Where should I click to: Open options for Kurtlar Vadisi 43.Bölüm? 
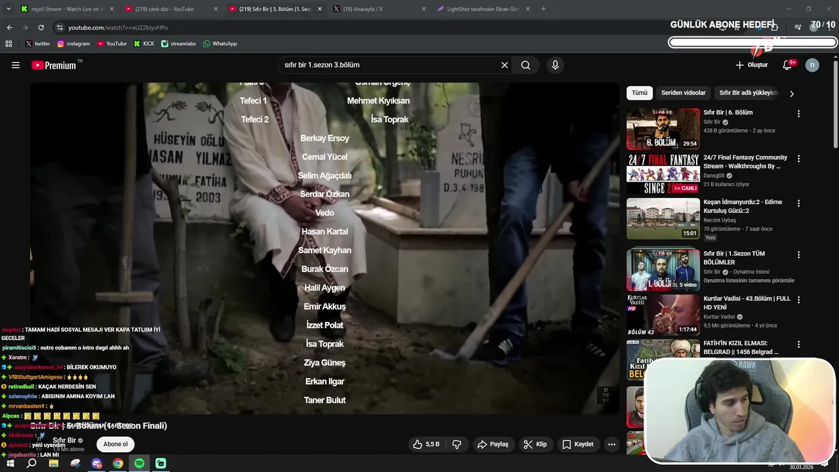(x=798, y=300)
